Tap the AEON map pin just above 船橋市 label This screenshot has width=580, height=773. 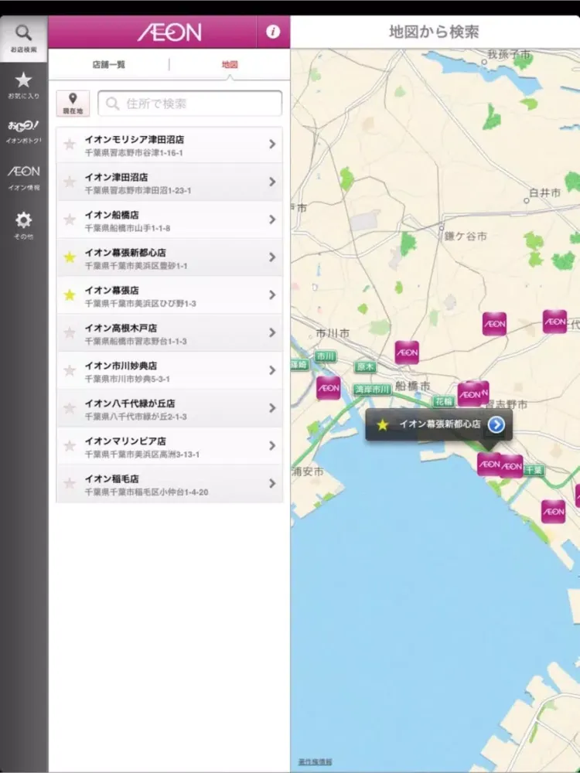[x=407, y=352]
